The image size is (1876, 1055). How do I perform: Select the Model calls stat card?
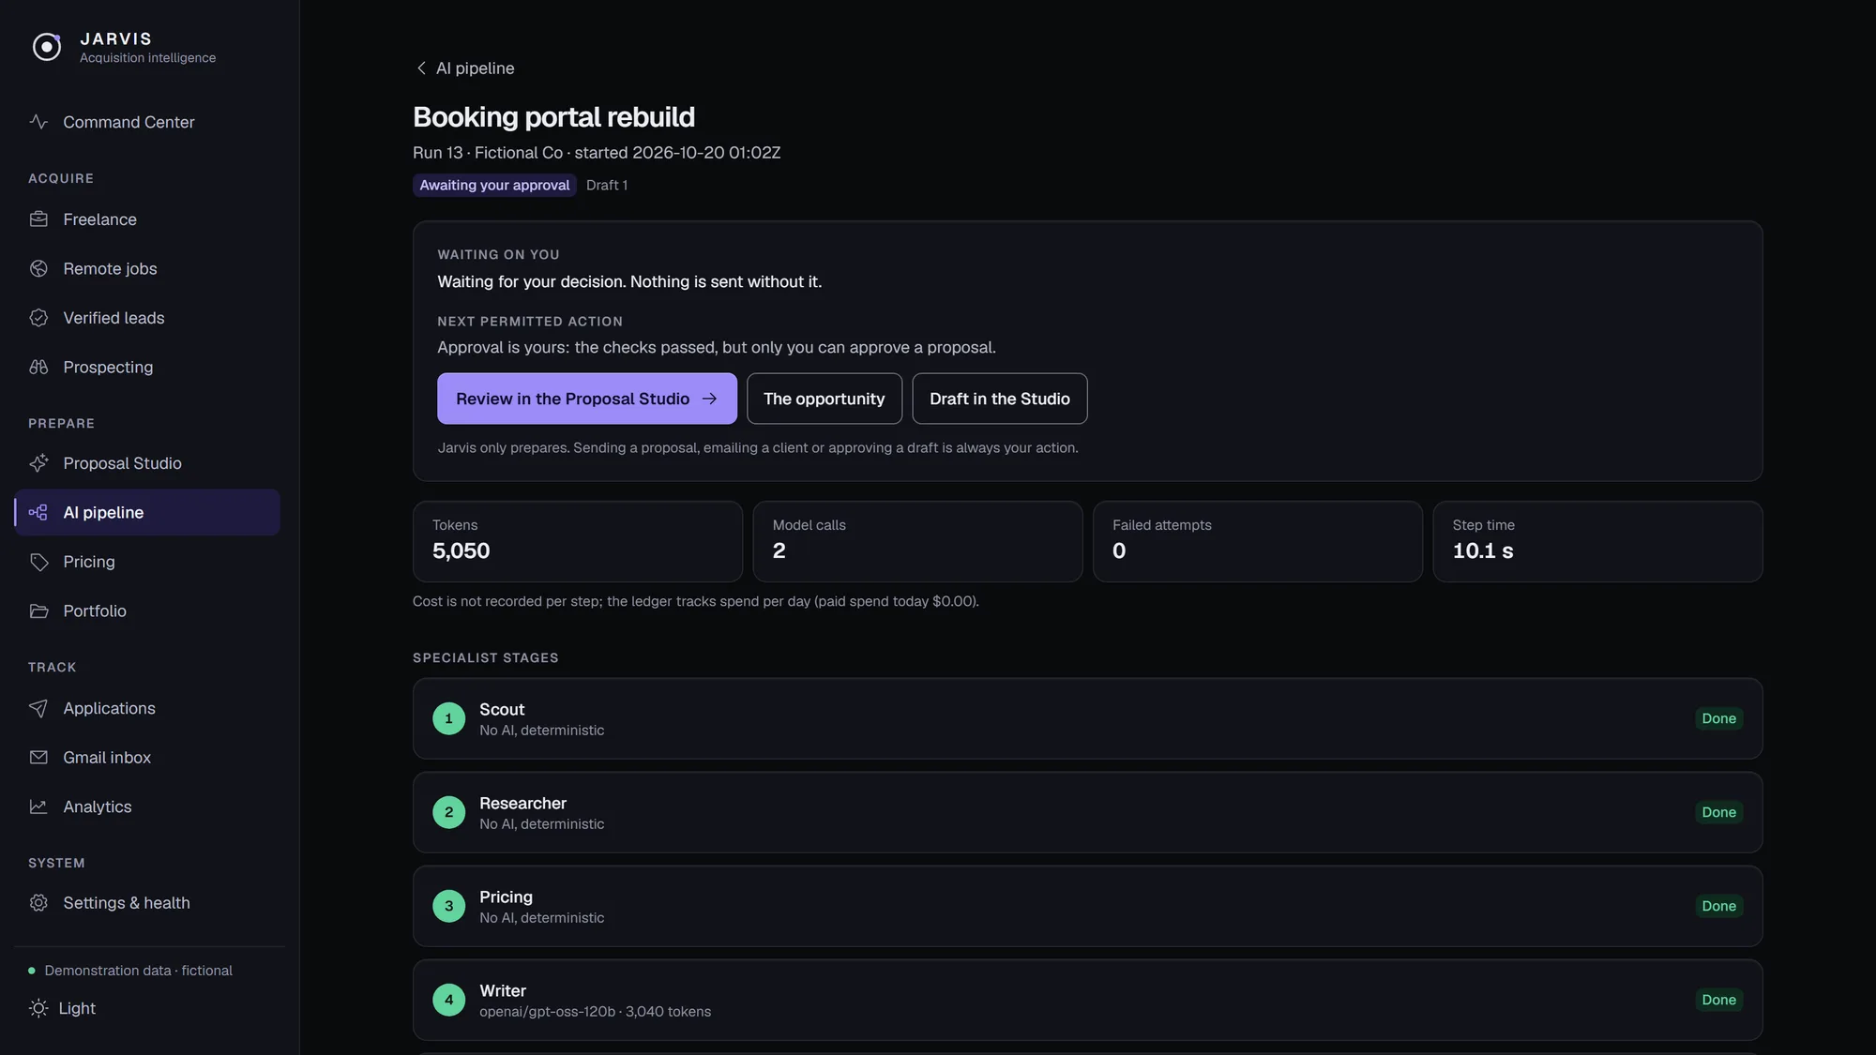tap(917, 541)
